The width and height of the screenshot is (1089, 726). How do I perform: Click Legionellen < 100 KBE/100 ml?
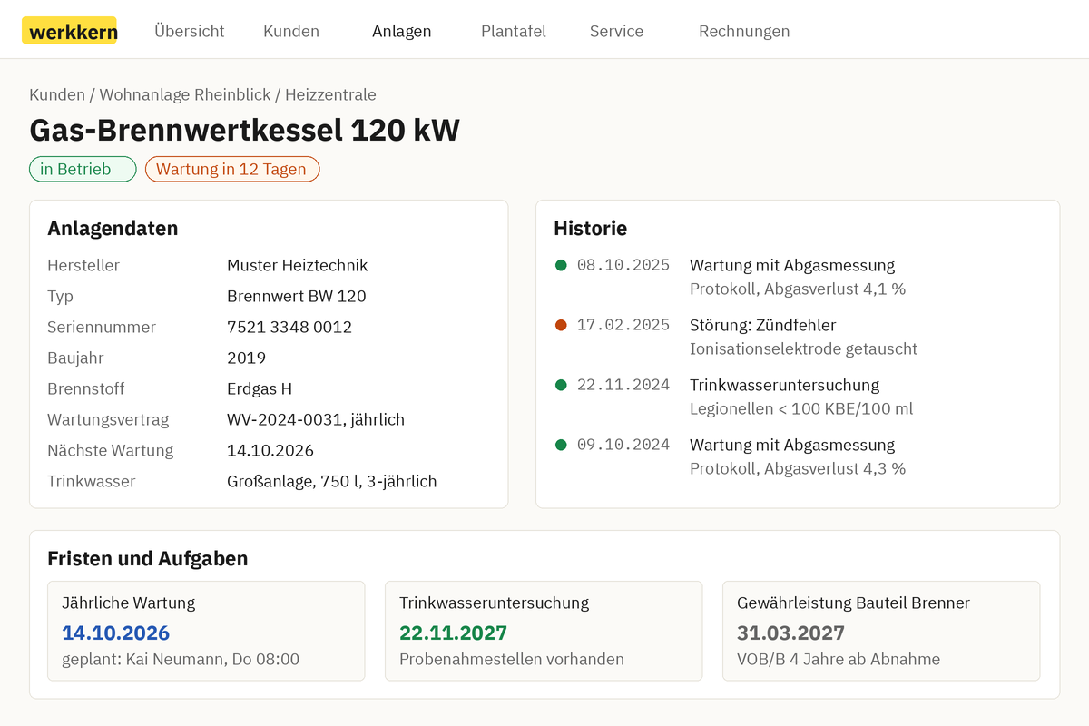point(801,408)
